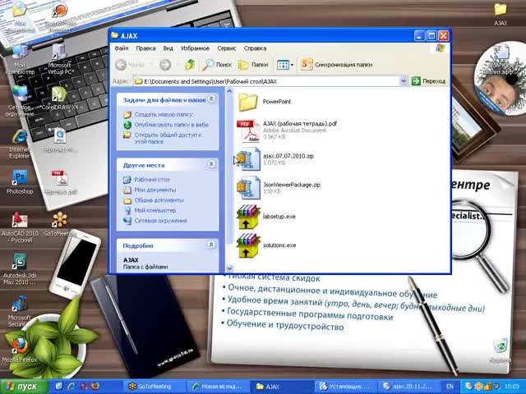526x394 pixels.
Task: Click the Start (пуск) button on taskbar
Action: pos(21,386)
